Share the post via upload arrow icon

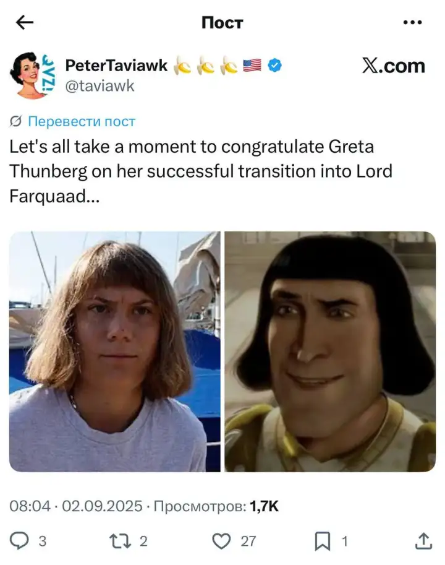pyautogui.click(x=423, y=541)
